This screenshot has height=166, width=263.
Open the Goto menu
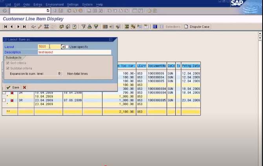coord(26,5)
